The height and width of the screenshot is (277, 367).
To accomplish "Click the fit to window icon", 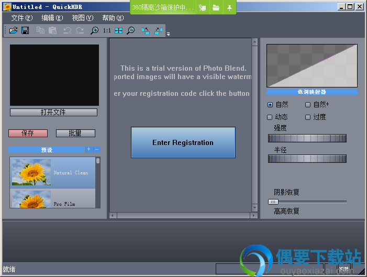I will coord(119,30).
